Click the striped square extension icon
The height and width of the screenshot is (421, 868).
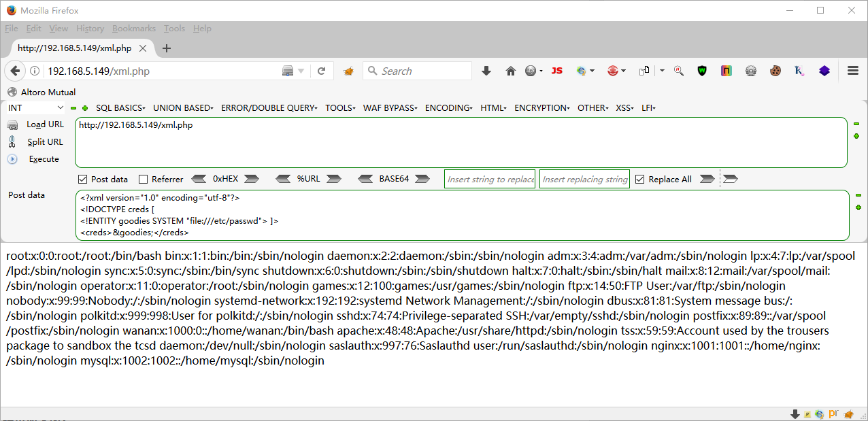click(x=727, y=71)
